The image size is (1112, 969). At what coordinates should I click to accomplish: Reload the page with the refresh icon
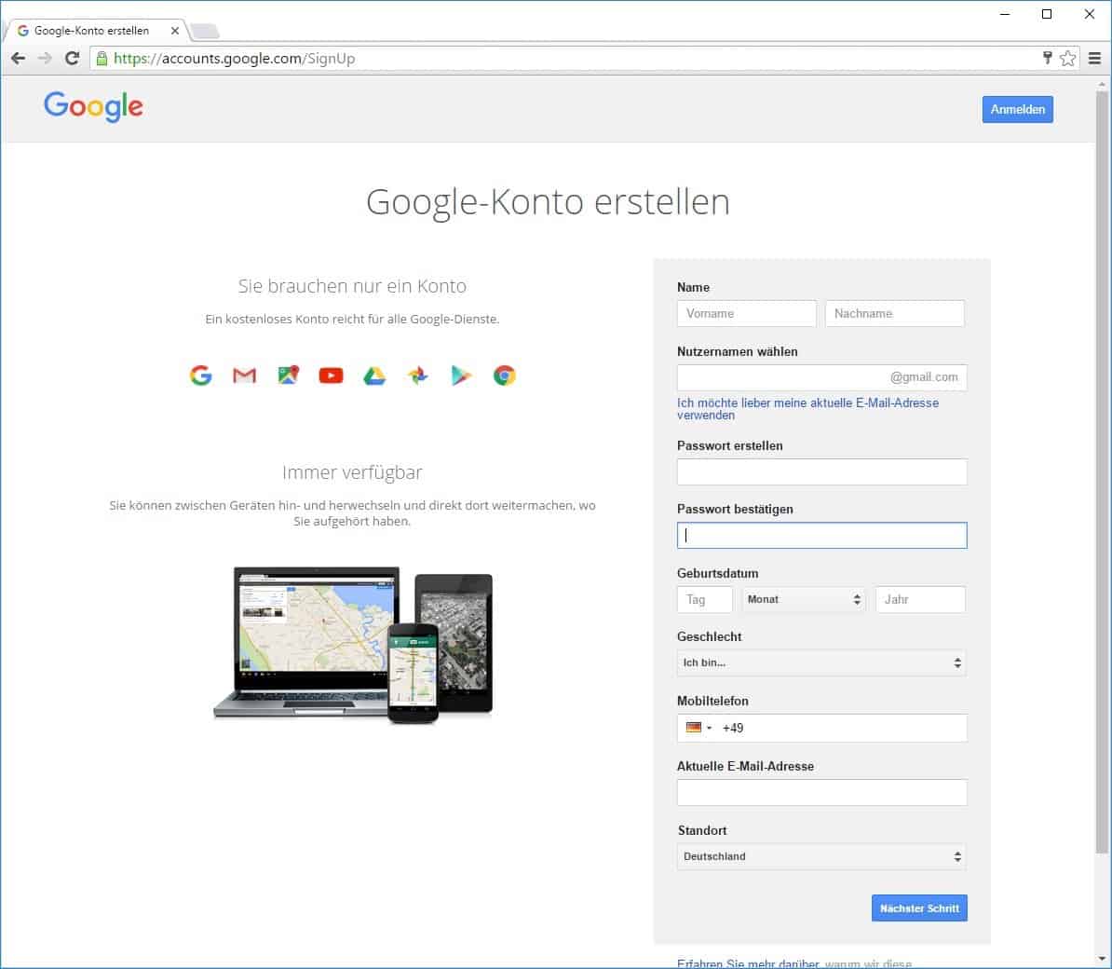pos(72,58)
